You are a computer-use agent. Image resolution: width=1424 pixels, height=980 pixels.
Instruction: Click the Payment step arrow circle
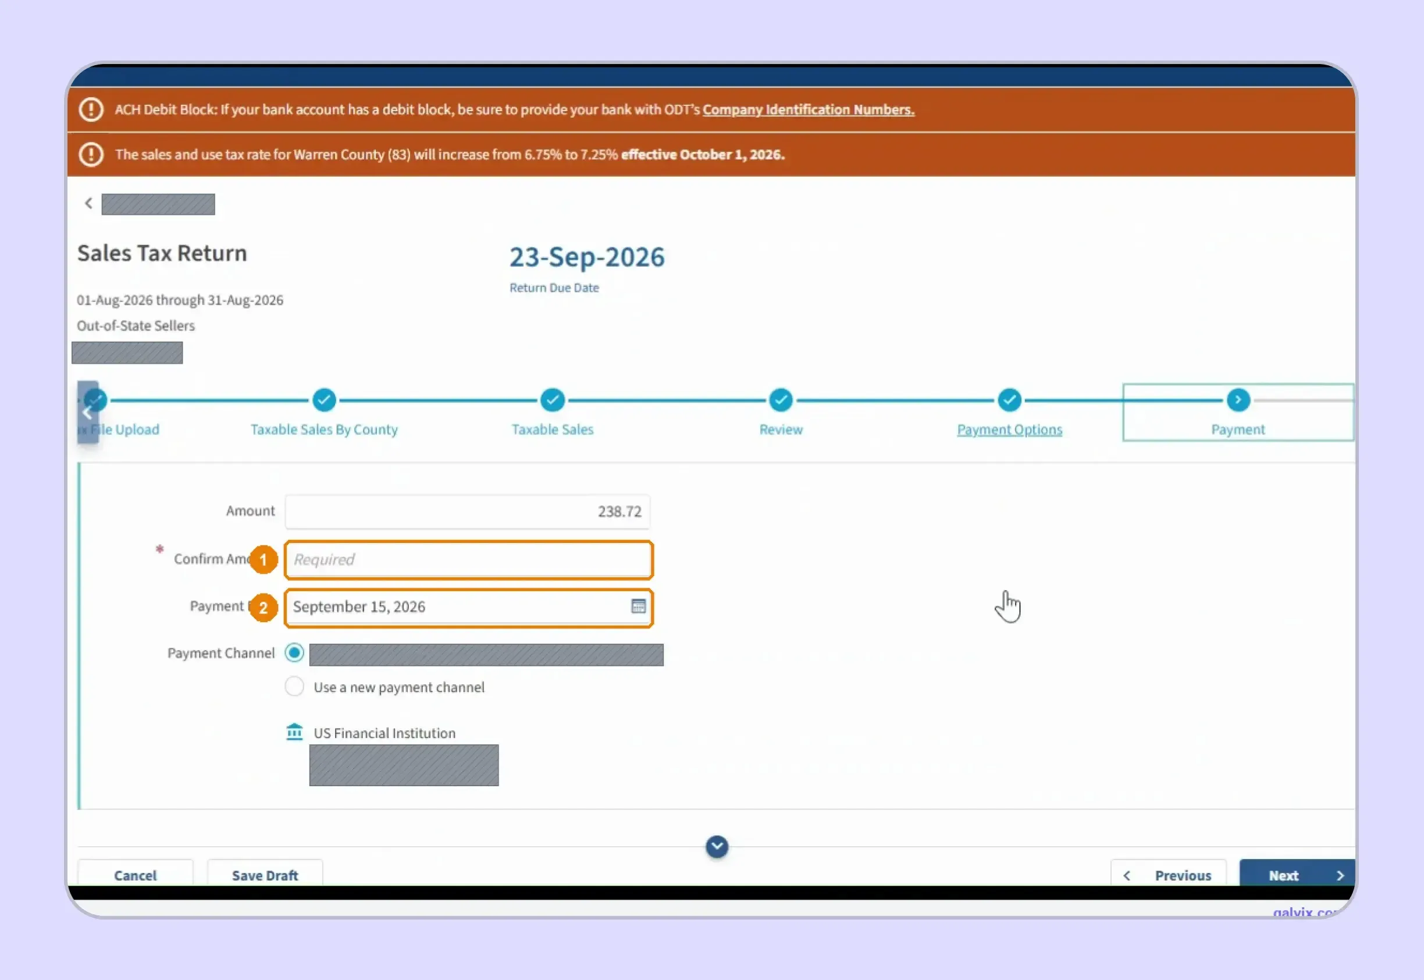[x=1238, y=400]
